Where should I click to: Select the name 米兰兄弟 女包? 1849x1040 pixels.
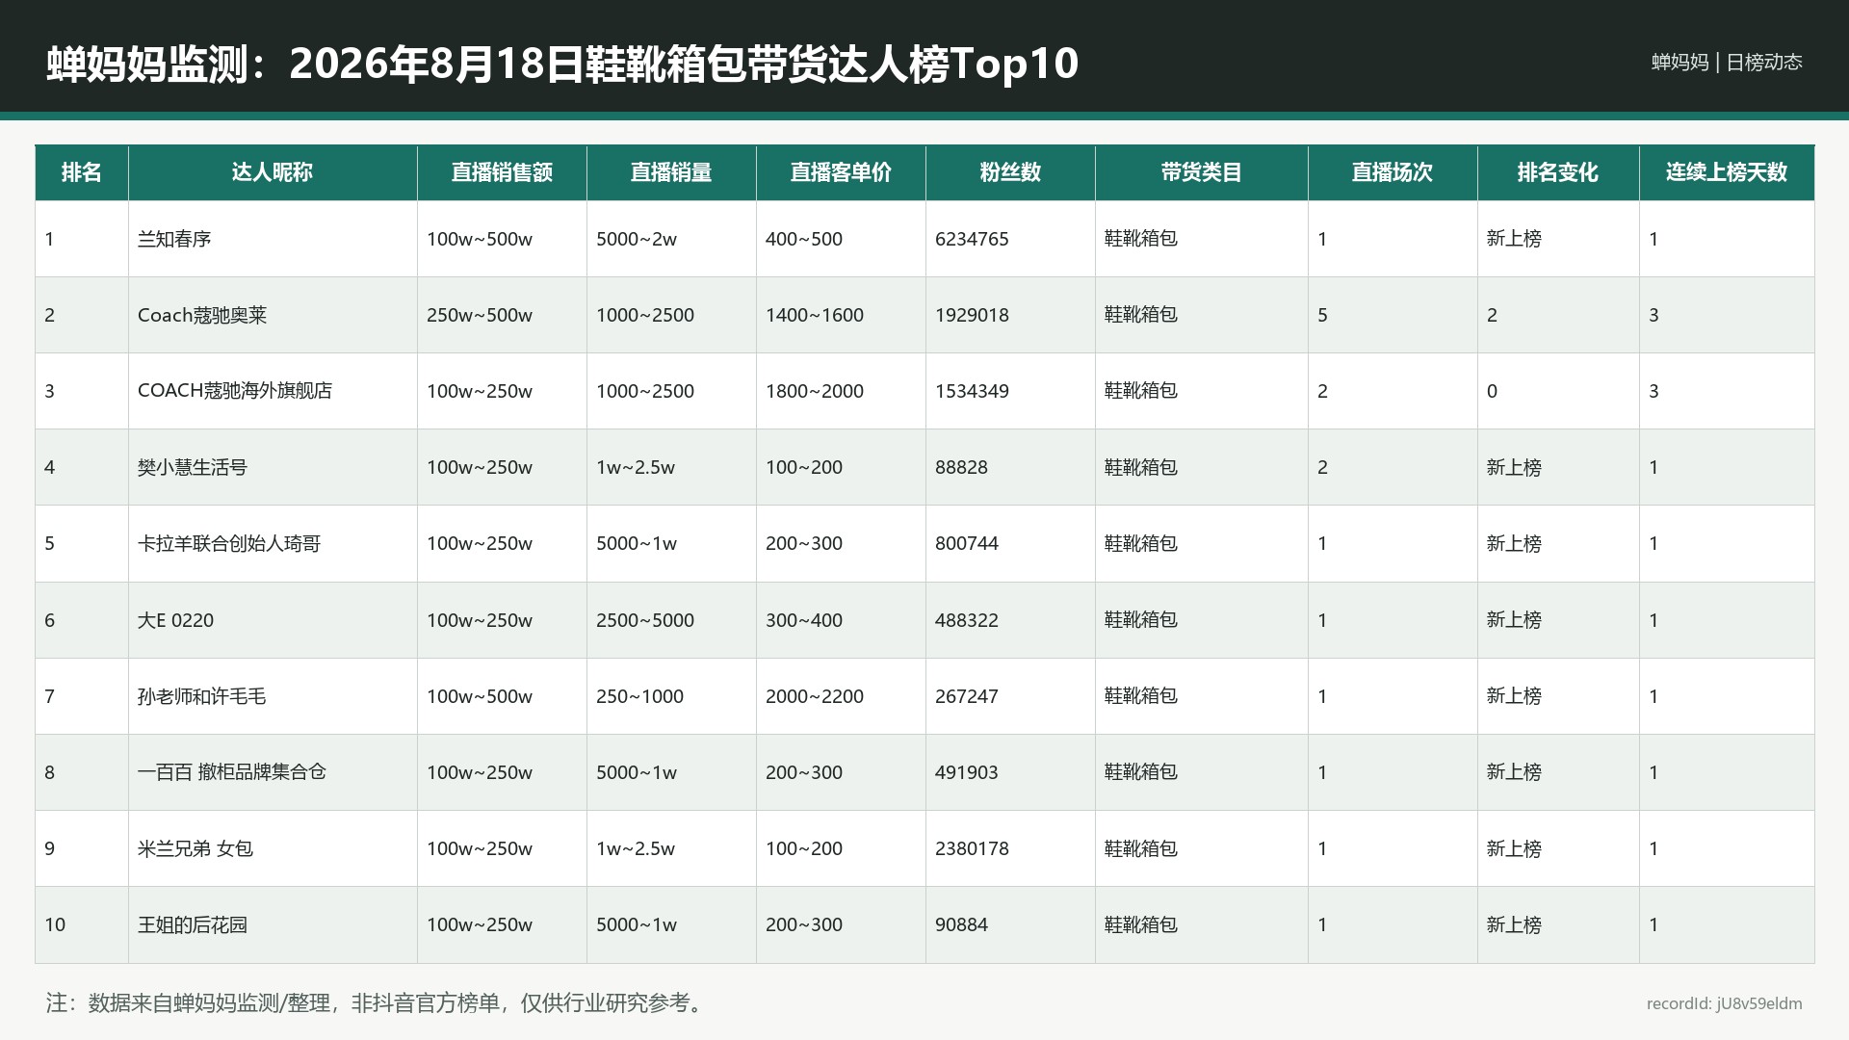(x=195, y=848)
